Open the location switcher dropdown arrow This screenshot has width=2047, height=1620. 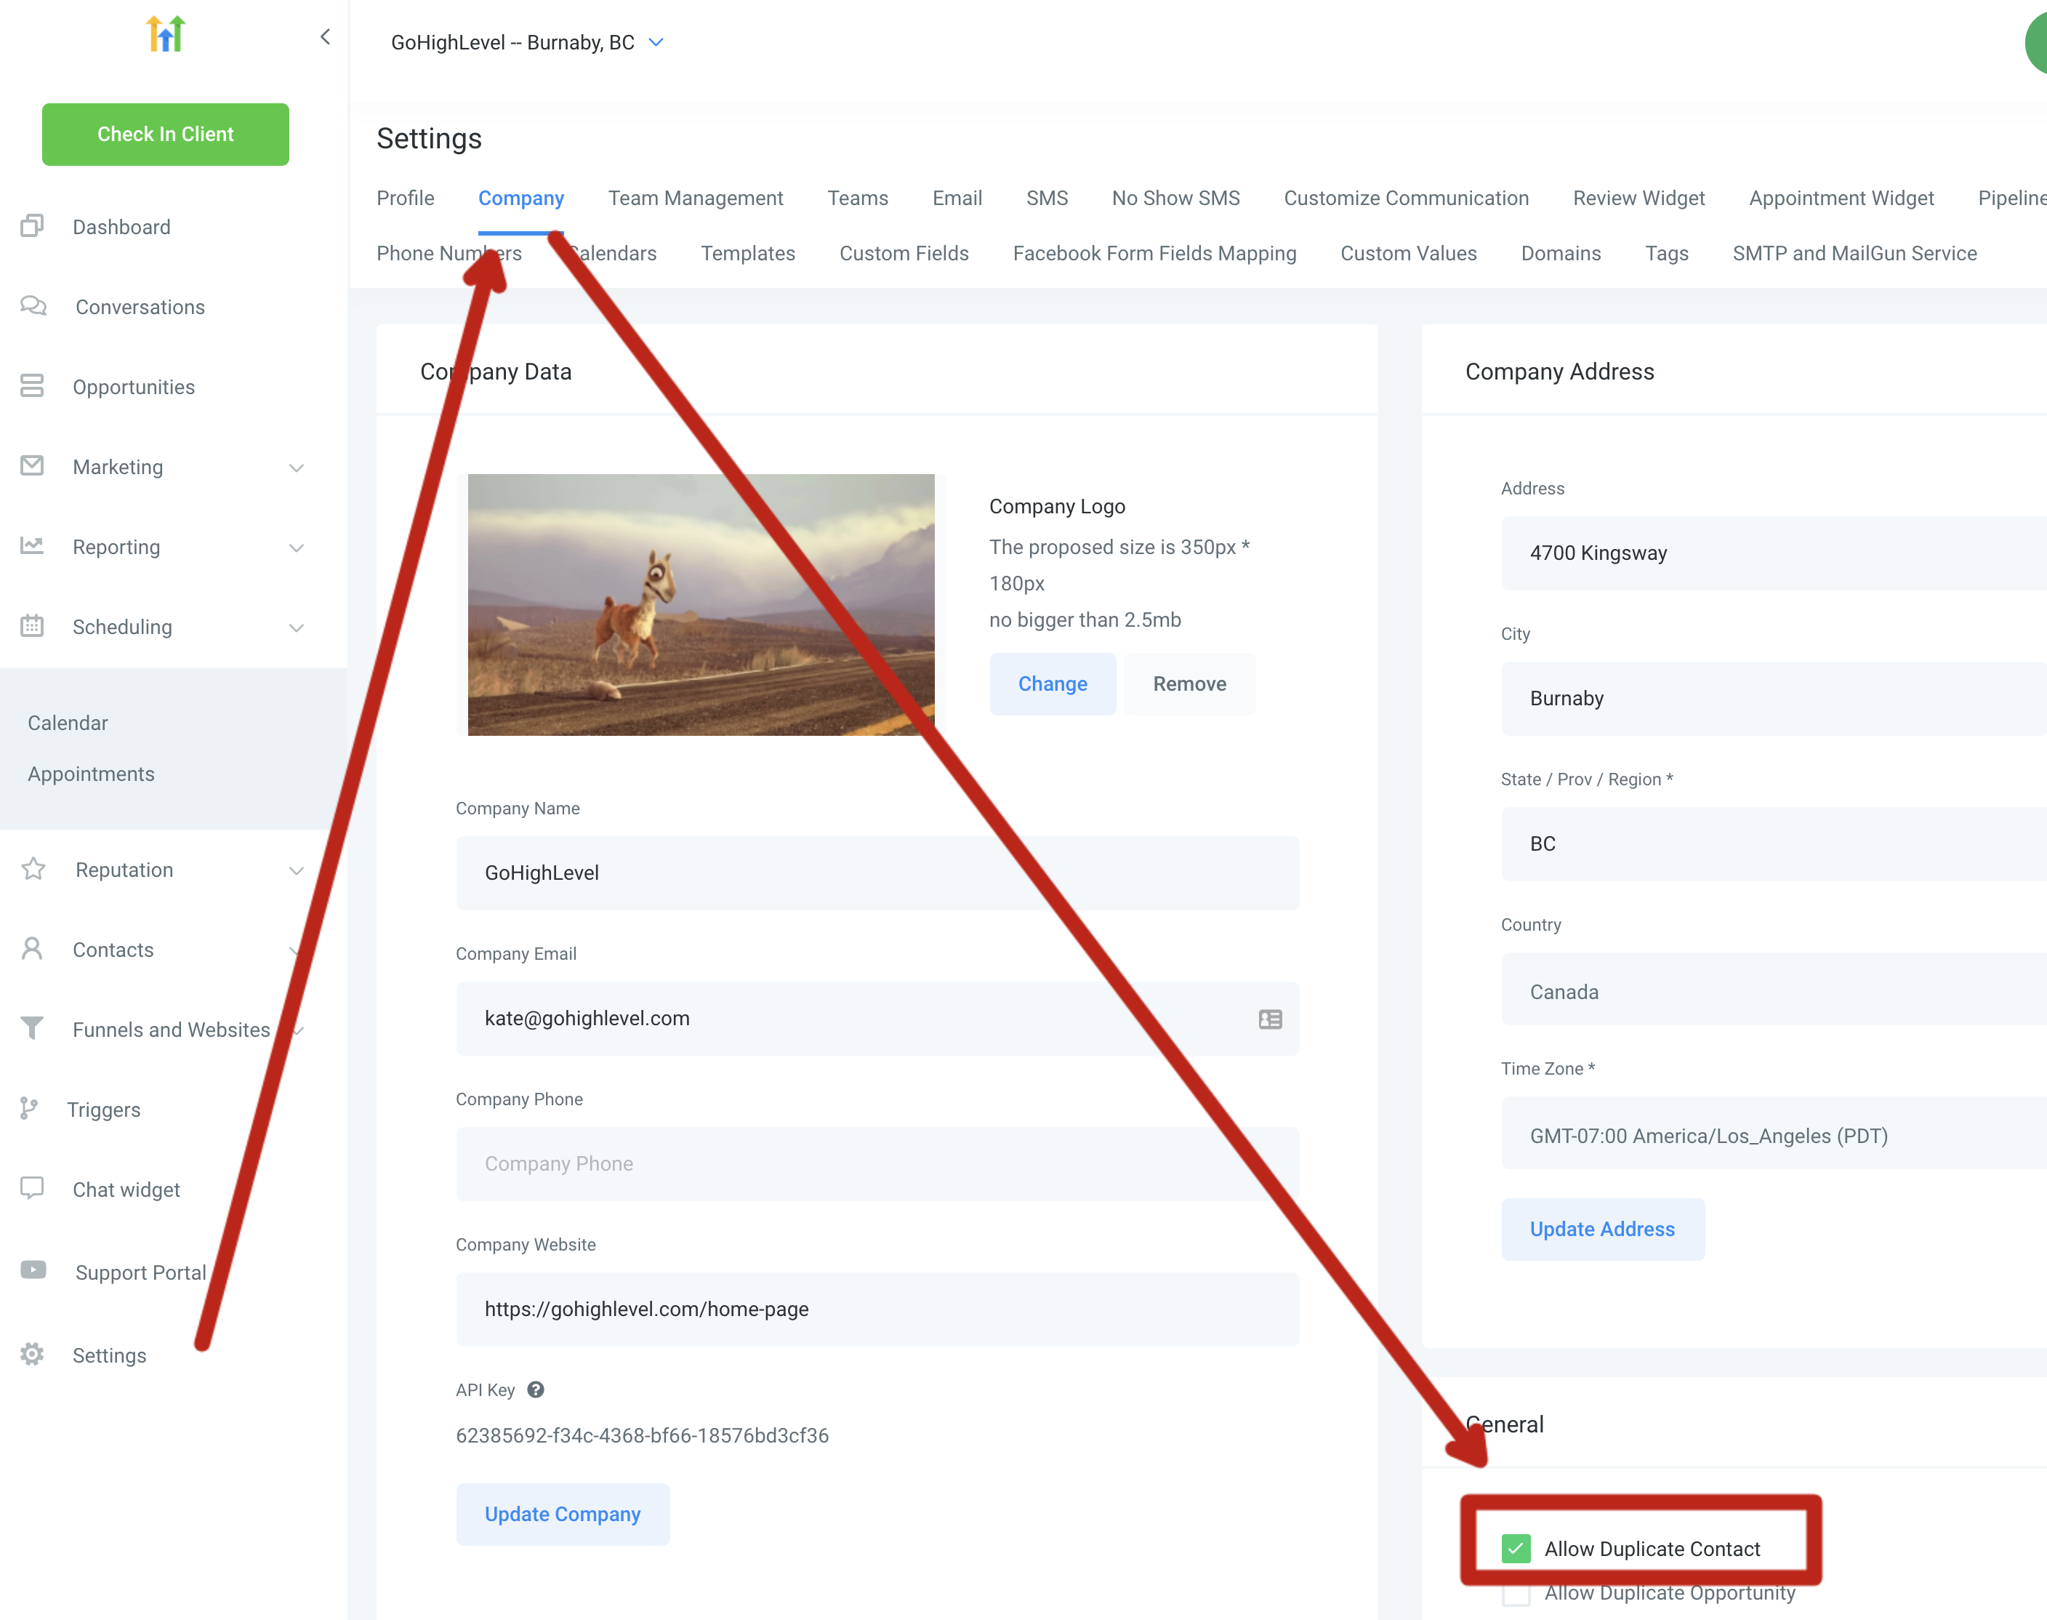pyautogui.click(x=656, y=43)
